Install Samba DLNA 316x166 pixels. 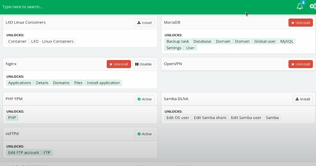303,99
